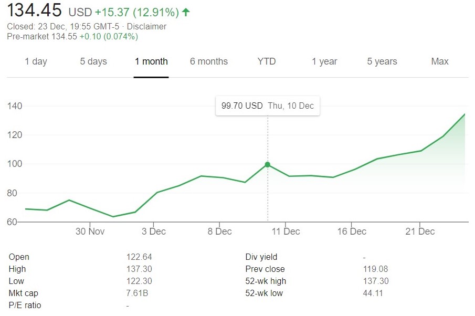Click the 21 Dec axis label
This screenshot has width=475, height=316.
coord(420,231)
